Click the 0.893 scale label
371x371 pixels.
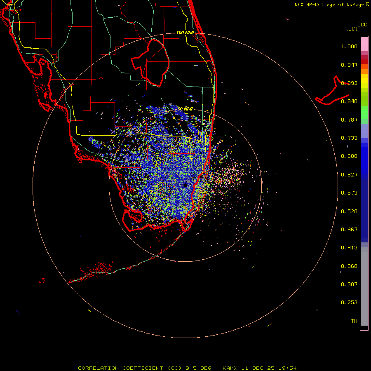coord(349,83)
